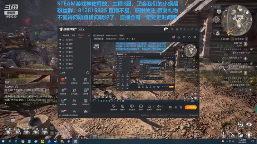Open the message icon in title bar
The height and width of the screenshot is (144, 257).
pyautogui.click(x=172, y=29)
